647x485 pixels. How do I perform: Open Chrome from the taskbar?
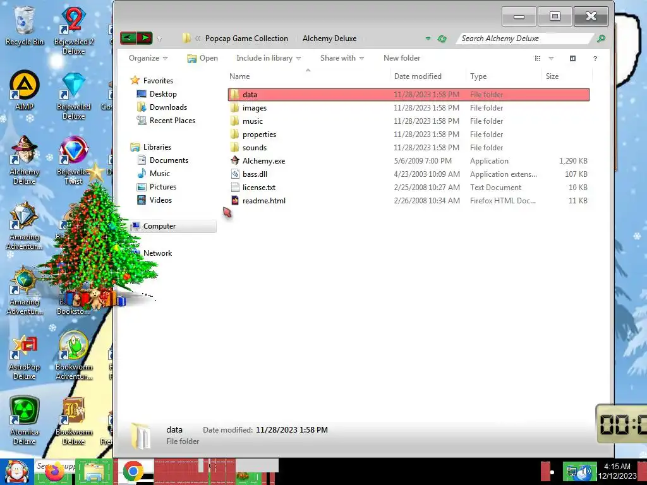[133, 472]
